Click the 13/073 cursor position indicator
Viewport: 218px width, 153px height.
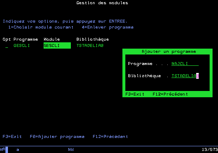[210, 150]
